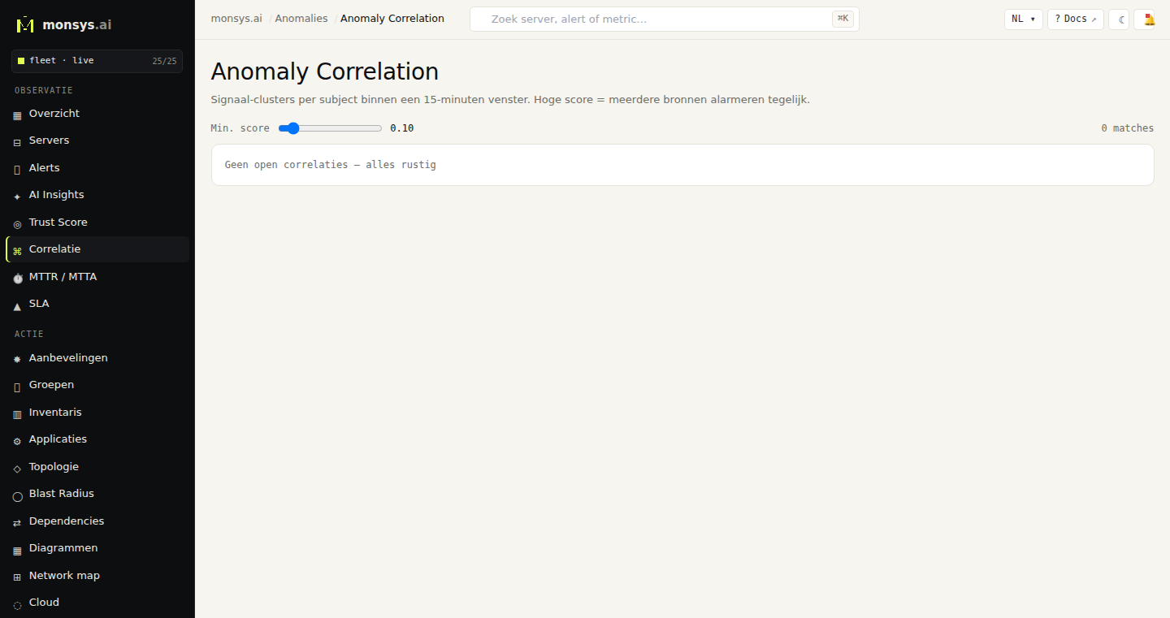Click the Aanbevelingen star icon
This screenshot has width=1170, height=618.
17,359
